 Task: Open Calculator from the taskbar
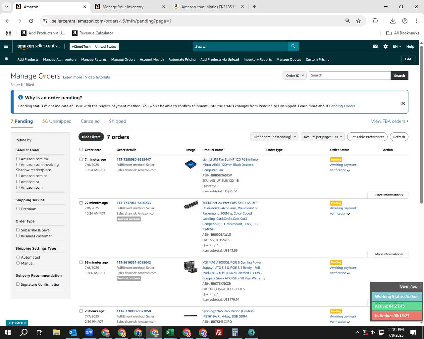click(x=235, y=332)
